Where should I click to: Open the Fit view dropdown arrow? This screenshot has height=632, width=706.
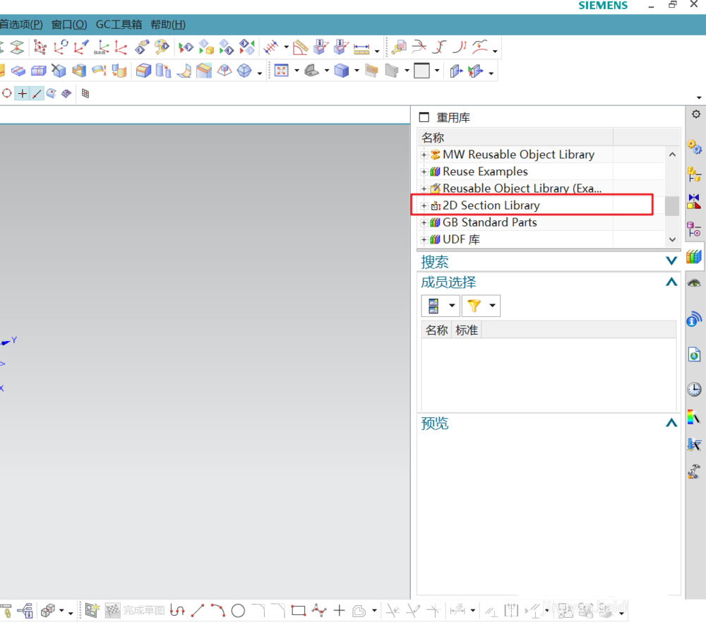coord(297,71)
